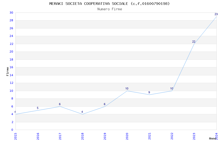This screenshot has width=219, height=141.
Task: Click the y-axis tick value 28
Action: [11, 21]
